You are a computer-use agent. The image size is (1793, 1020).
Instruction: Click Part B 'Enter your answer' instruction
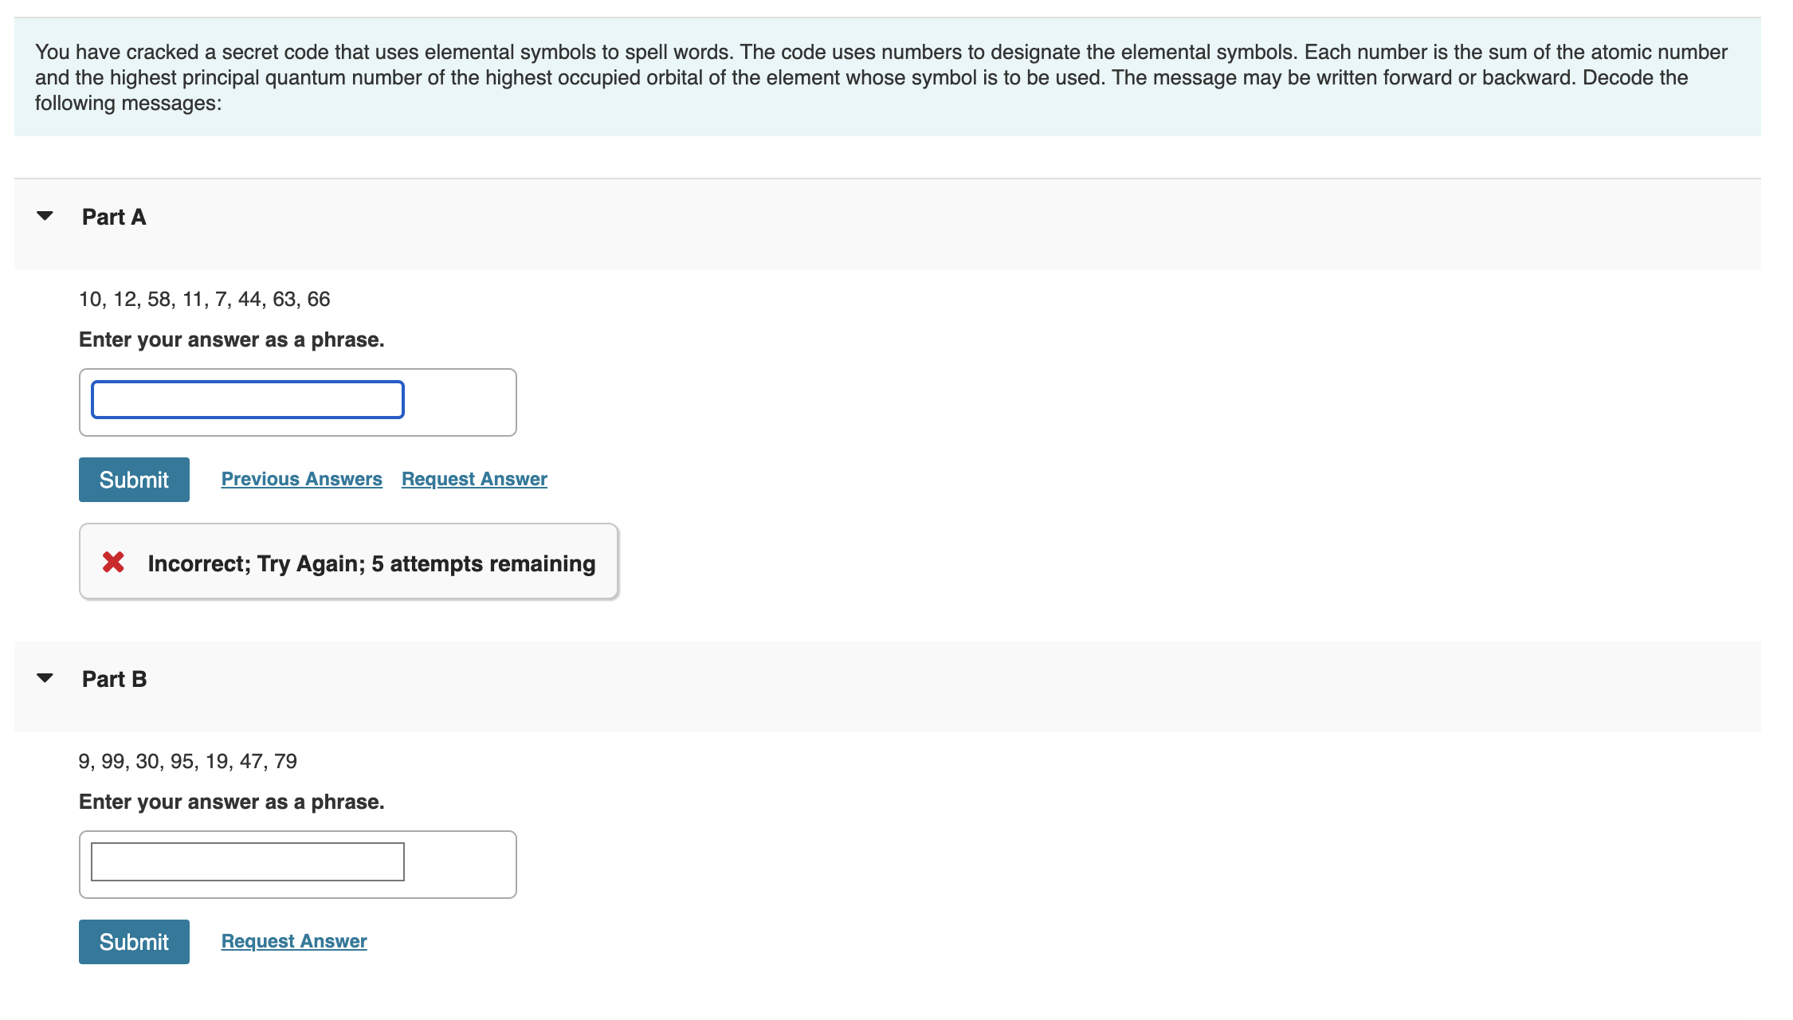(231, 802)
